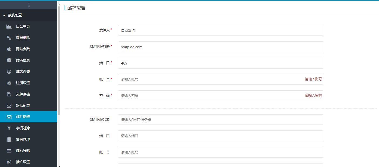Viewport: 379px width, 167px height.
Task: Click the chart icon beside 后台主页
Action: click(x=9, y=26)
